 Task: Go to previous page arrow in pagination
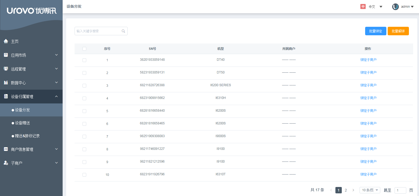(x=331, y=190)
